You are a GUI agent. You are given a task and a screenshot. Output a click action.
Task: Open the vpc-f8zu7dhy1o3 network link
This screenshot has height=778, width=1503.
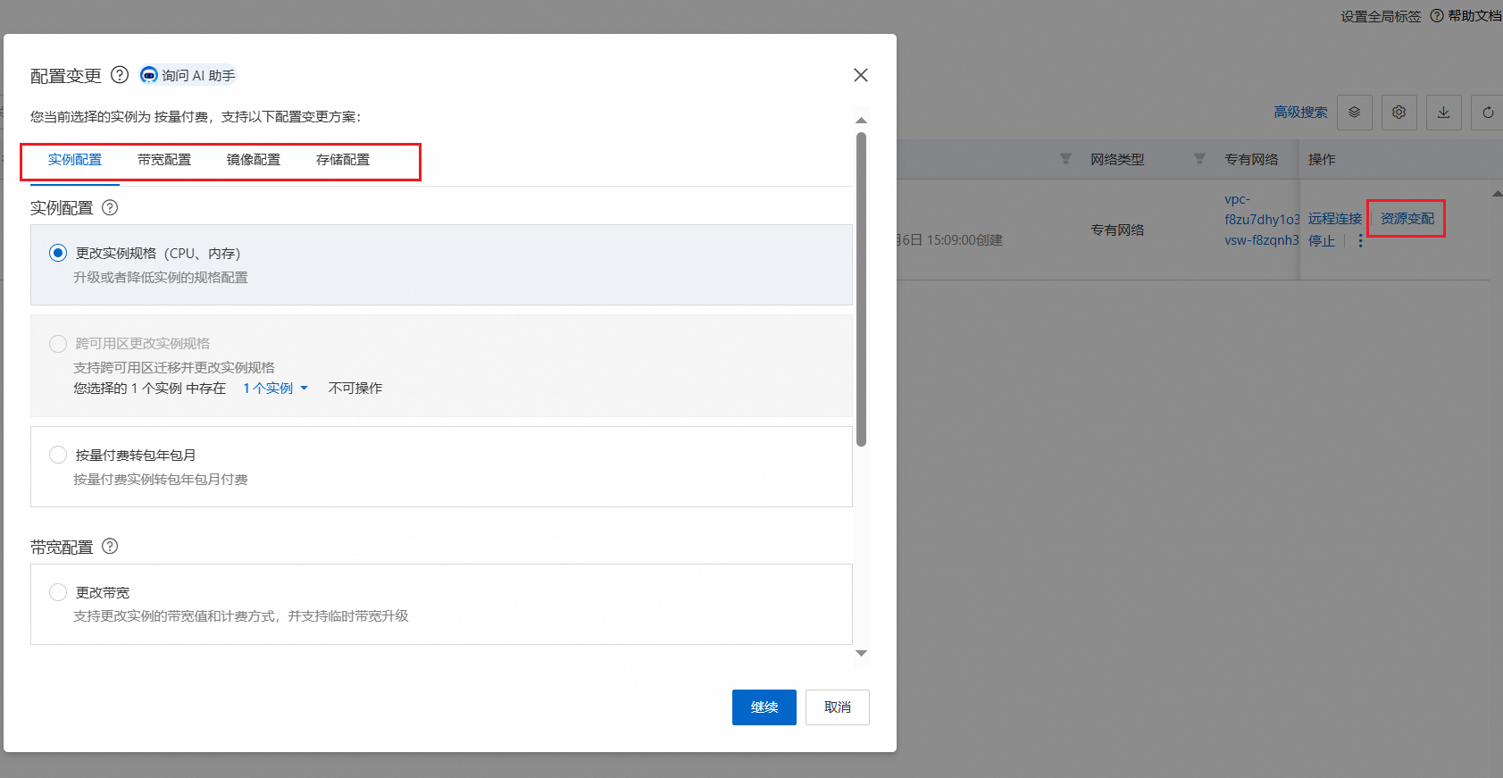[1262, 209]
